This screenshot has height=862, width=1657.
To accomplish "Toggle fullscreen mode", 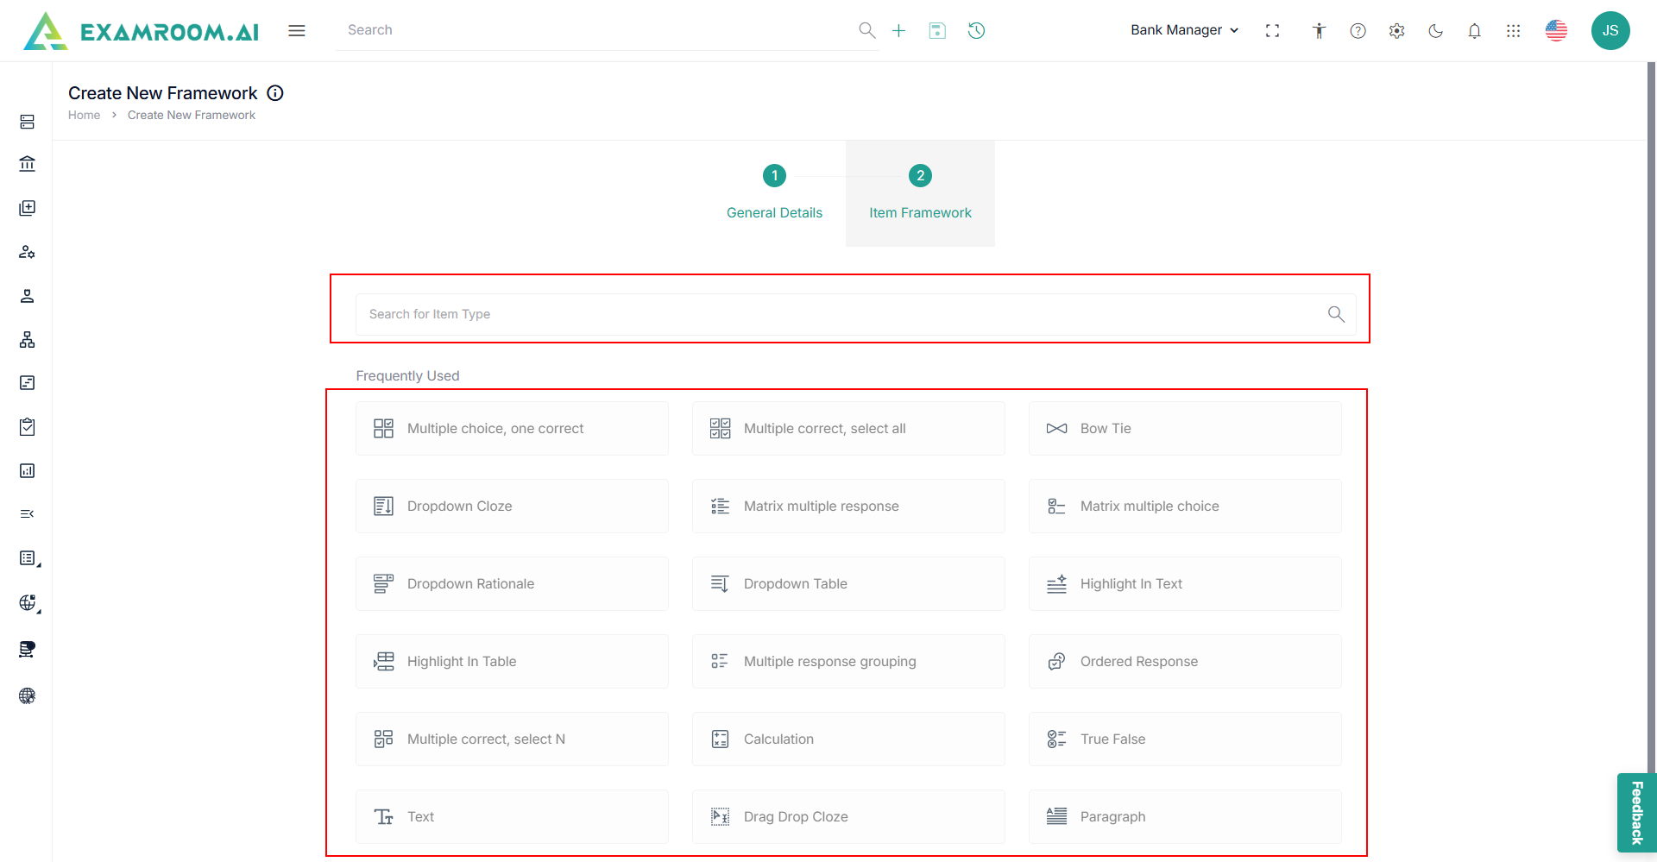I will pyautogui.click(x=1272, y=31).
